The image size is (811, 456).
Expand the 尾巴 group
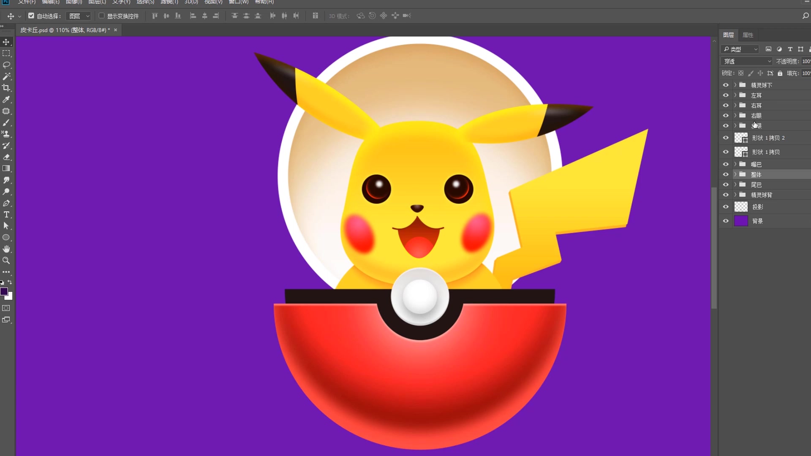[x=735, y=185]
